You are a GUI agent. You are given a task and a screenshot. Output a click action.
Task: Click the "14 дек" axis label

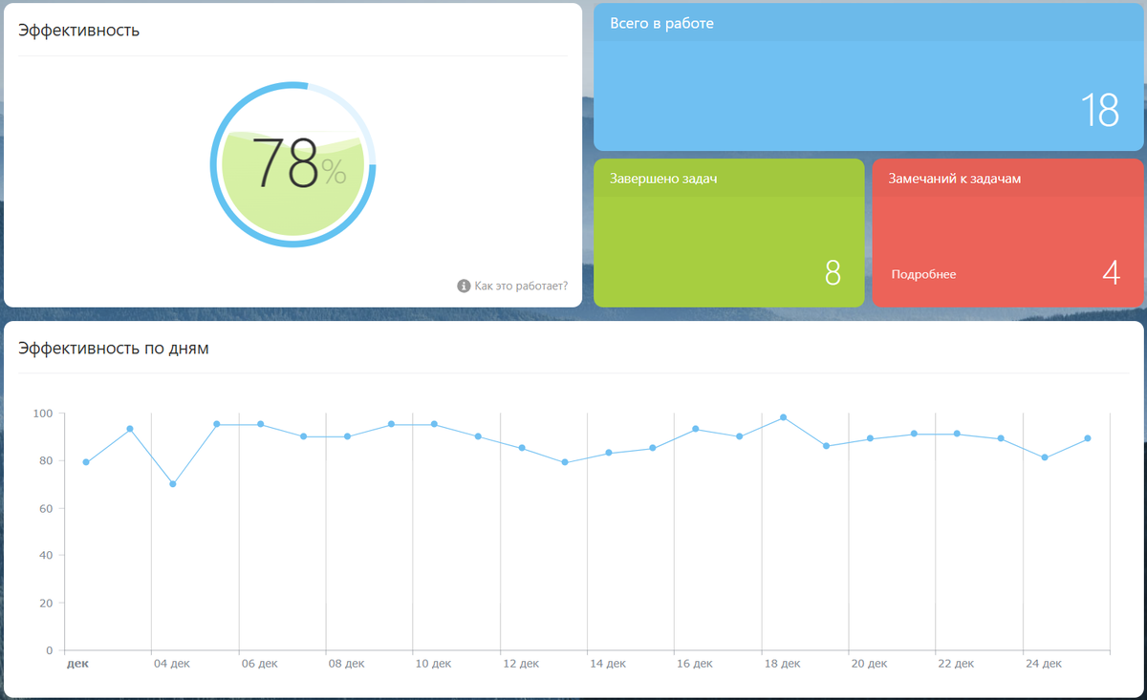click(608, 663)
